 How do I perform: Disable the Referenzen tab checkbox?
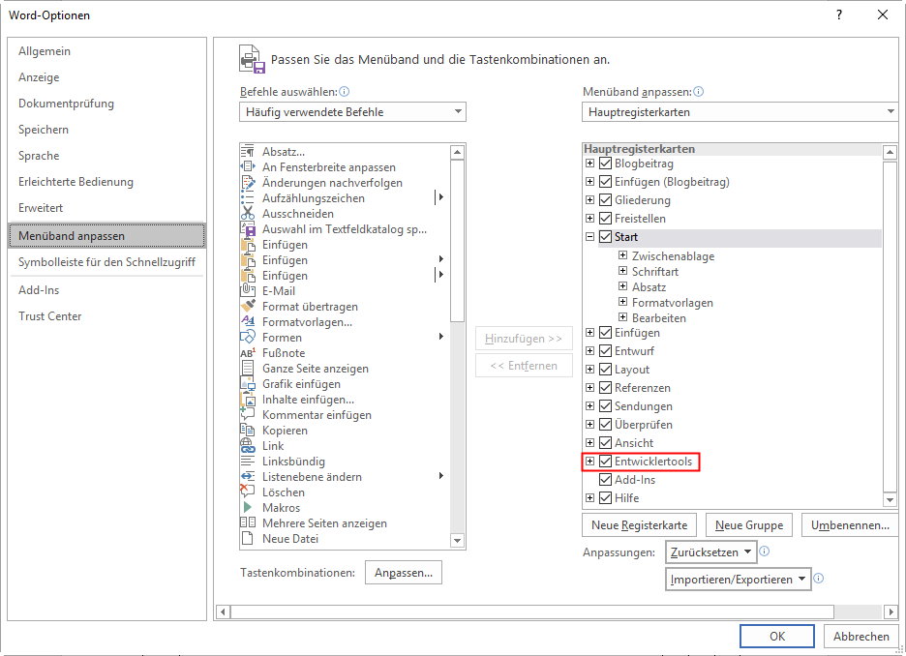[x=606, y=387]
